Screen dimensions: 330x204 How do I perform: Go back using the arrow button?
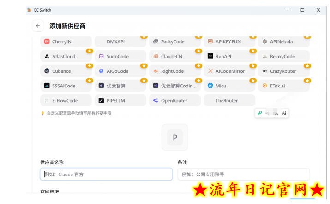point(38,26)
